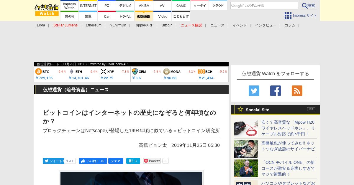Open the コラム section
Image resolution: width=354 pixels, height=185 pixels.
pyautogui.click(x=290, y=25)
